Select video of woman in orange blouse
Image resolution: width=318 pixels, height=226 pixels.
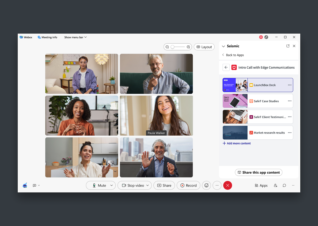click(82, 116)
